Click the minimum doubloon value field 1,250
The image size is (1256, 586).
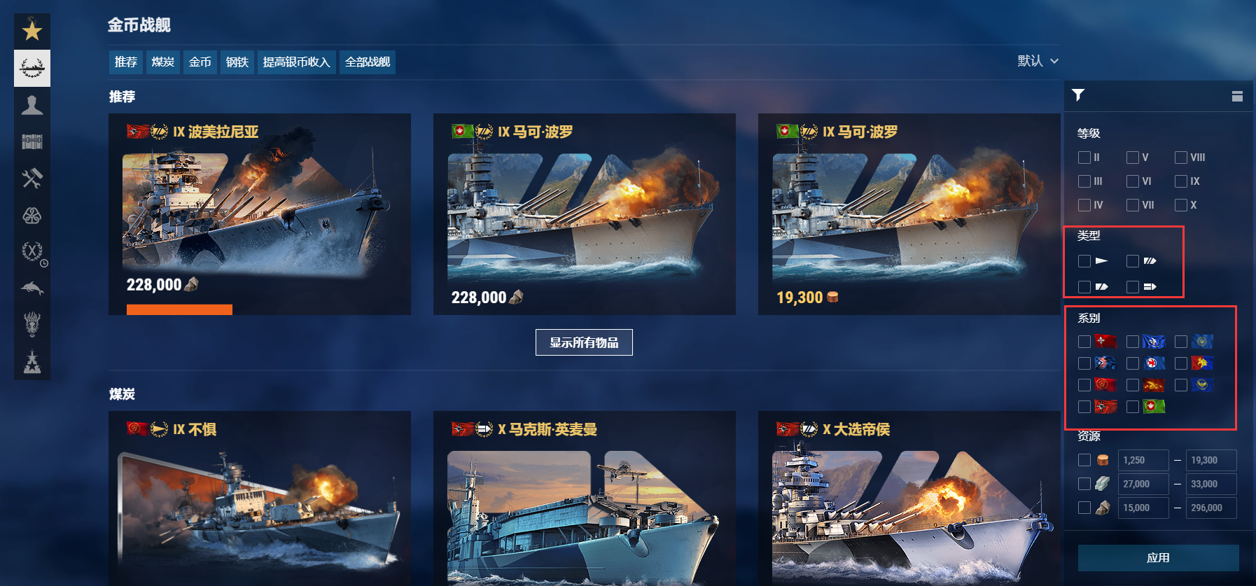[1143, 460]
